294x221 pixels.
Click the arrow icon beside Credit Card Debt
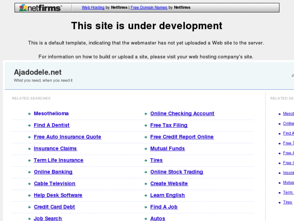tap(29, 207)
